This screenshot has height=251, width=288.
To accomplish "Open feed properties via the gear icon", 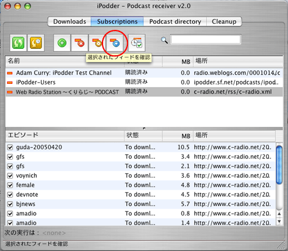I will [97, 43].
